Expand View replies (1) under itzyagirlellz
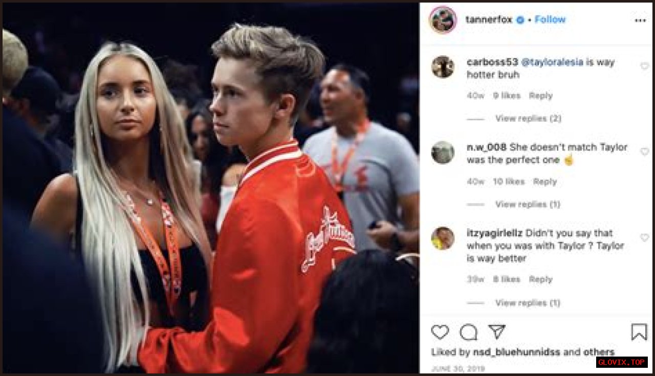 tap(528, 303)
